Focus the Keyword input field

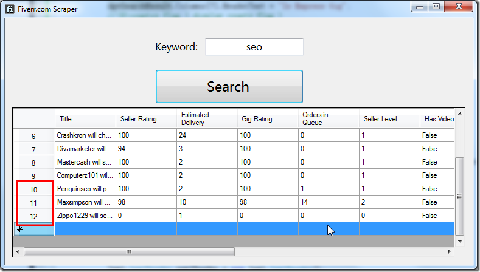254,47
